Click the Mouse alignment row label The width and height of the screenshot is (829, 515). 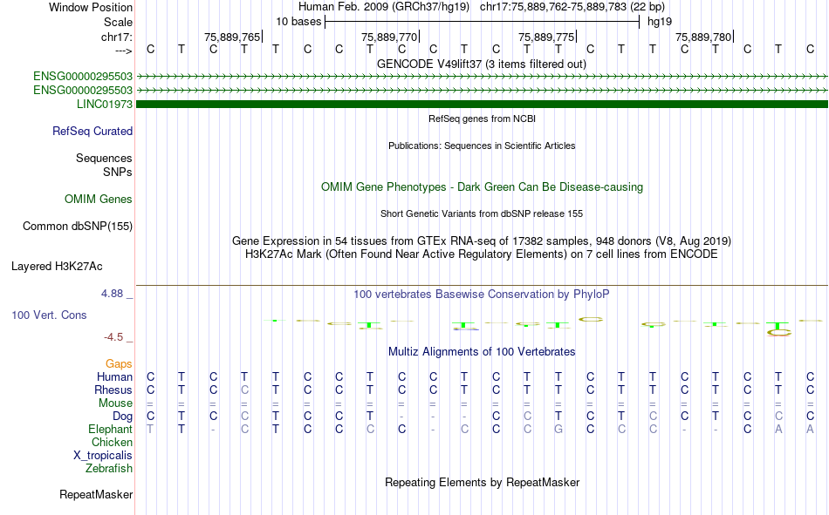(x=115, y=403)
